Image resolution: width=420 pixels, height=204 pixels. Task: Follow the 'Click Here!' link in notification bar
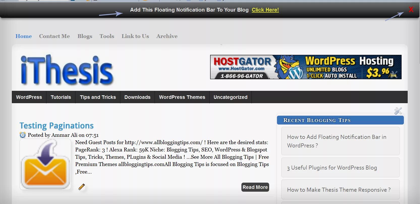point(265,10)
